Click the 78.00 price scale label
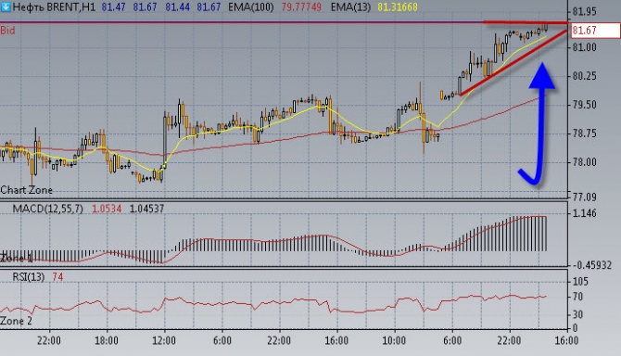621x356 pixels. pyautogui.click(x=585, y=162)
